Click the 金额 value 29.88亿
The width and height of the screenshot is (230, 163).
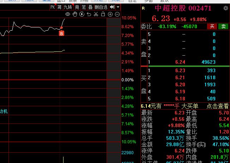(175, 145)
